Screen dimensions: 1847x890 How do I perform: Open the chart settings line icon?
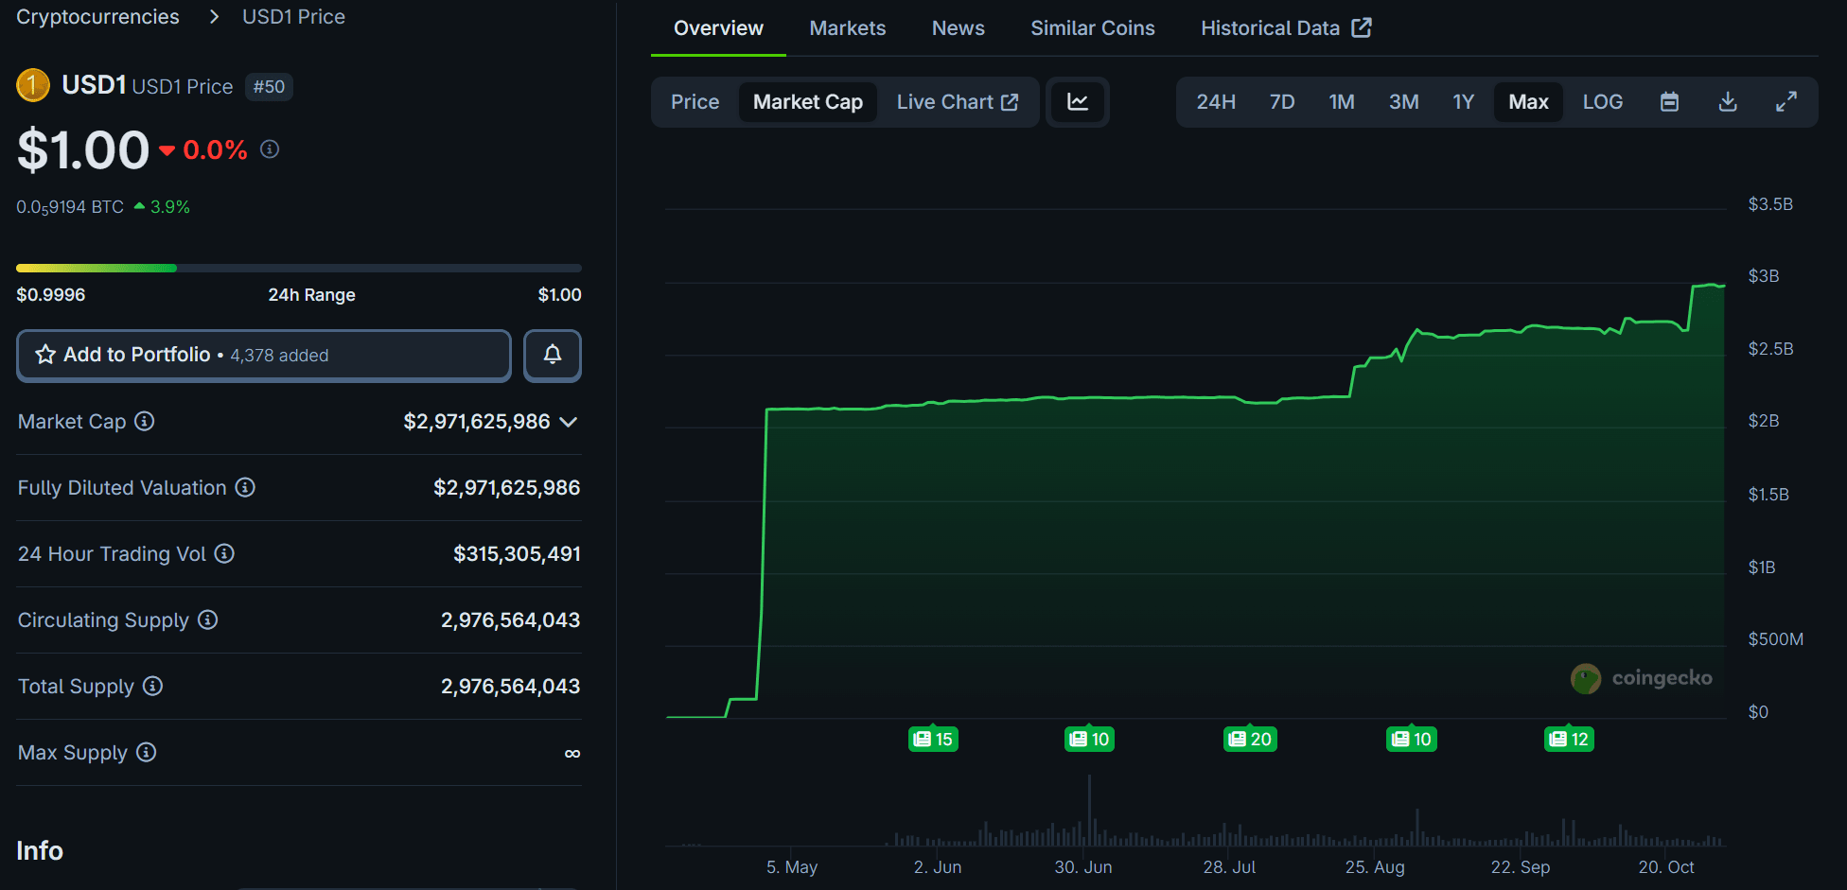(1078, 101)
